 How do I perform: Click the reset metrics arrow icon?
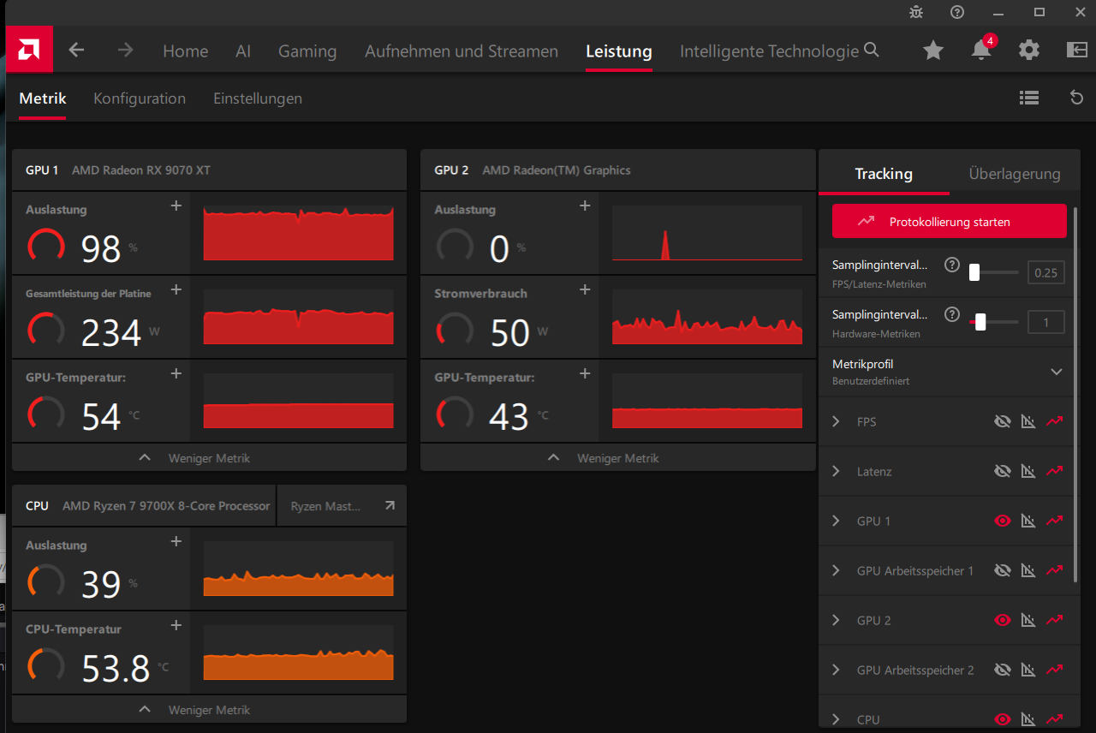[1077, 98]
